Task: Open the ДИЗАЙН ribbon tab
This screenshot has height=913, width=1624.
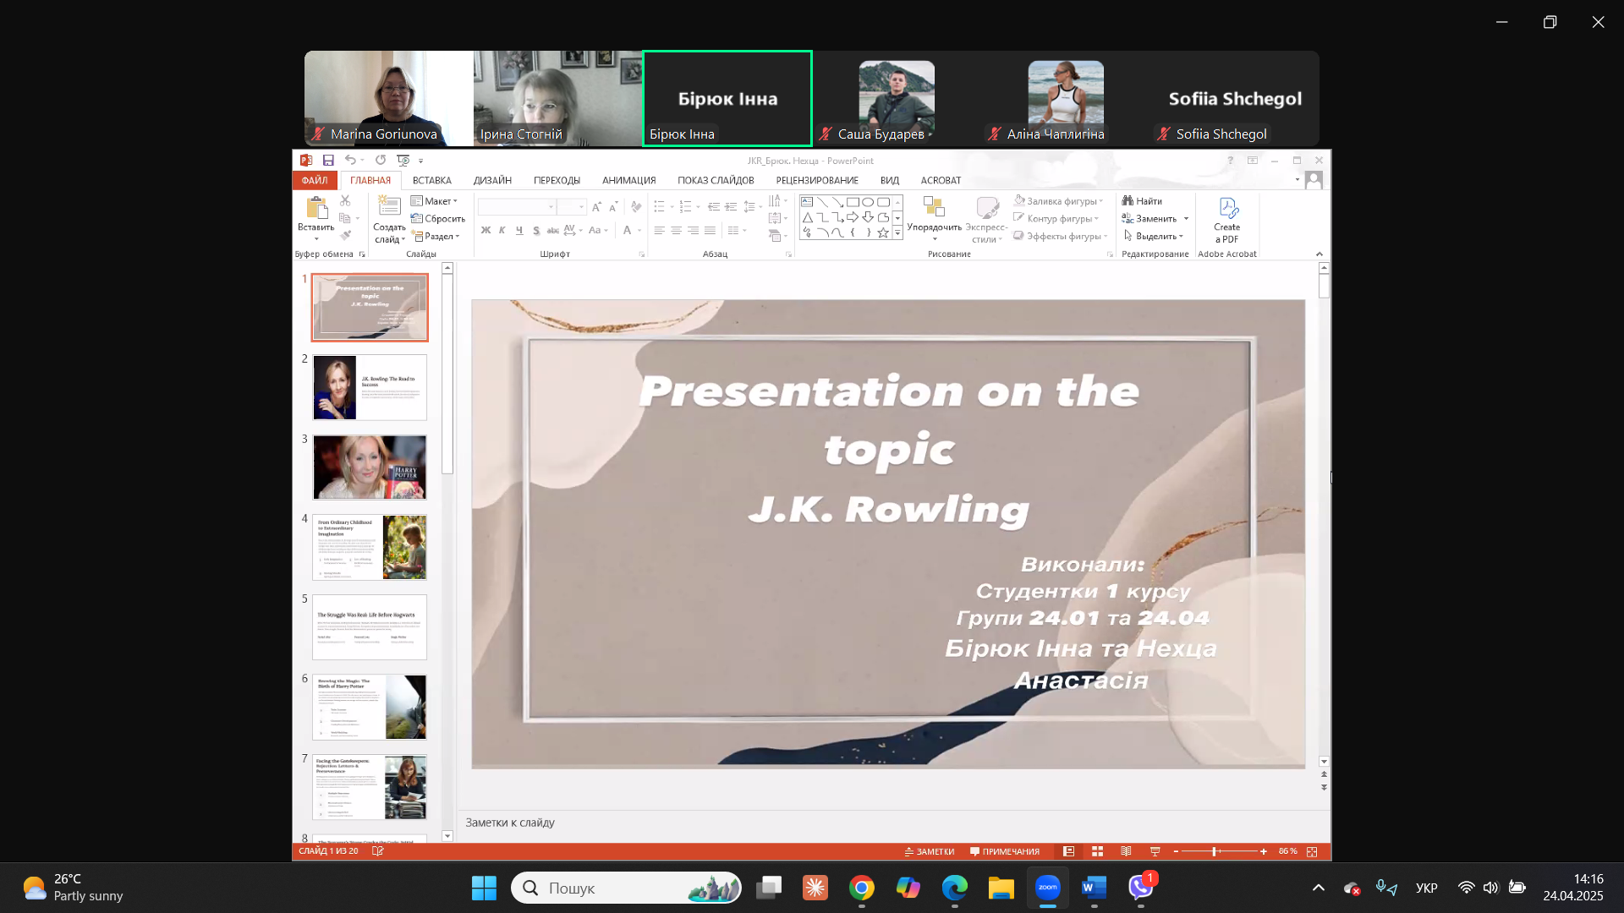Action: (x=492, y=181)
